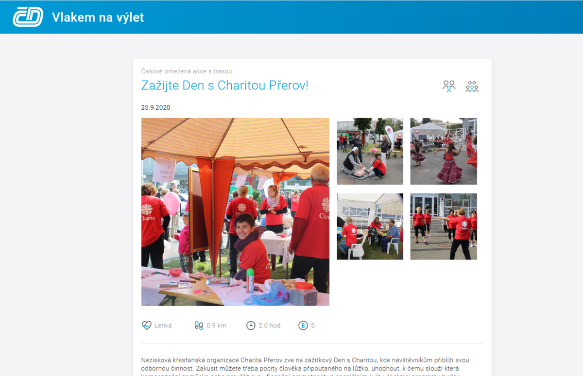
Task: Click the heart difficulty icon next to Lehká
Action: (x=146, y=325)
